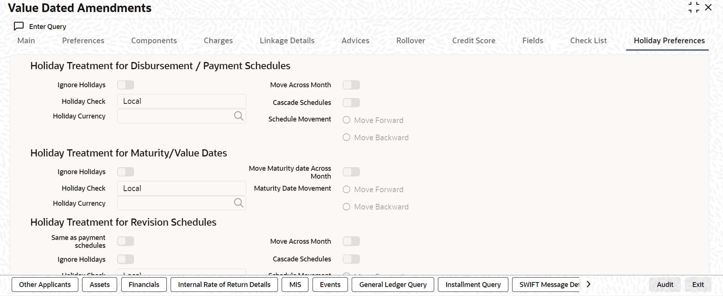Click the Enter Query link text
Image resolution: width=723 pixels, height=296 pixels.
point(48,27)
